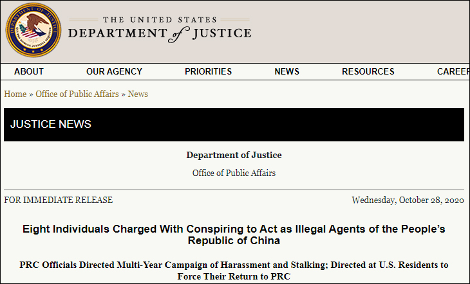Image resolution: width=470 pixels, height=284 pixels.
Task: Go to NEWS in the navigation bar
Action: click(x=287, y=71)
